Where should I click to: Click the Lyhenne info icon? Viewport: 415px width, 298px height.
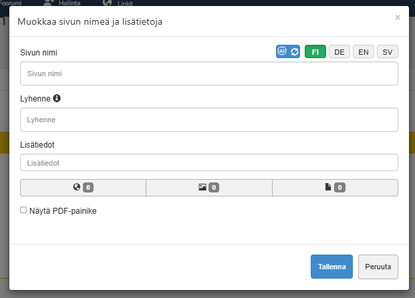(x=57, y=98)
